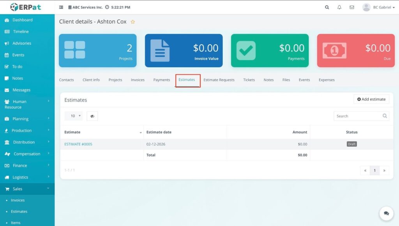This screenshot has width=399, height=226.
Task: Click the Projects grid card icon
Action: (x=75, y=50)
